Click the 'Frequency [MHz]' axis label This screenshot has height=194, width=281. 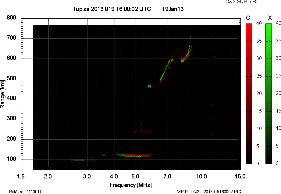point(131,185)
